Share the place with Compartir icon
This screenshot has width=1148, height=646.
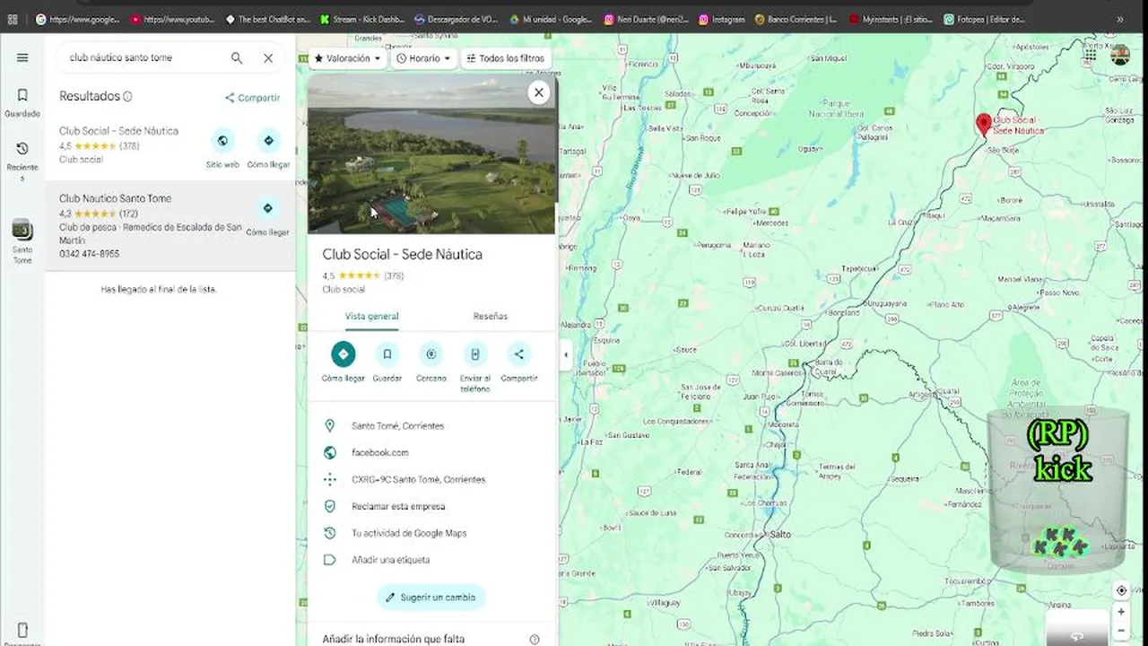tap(518, 362)
